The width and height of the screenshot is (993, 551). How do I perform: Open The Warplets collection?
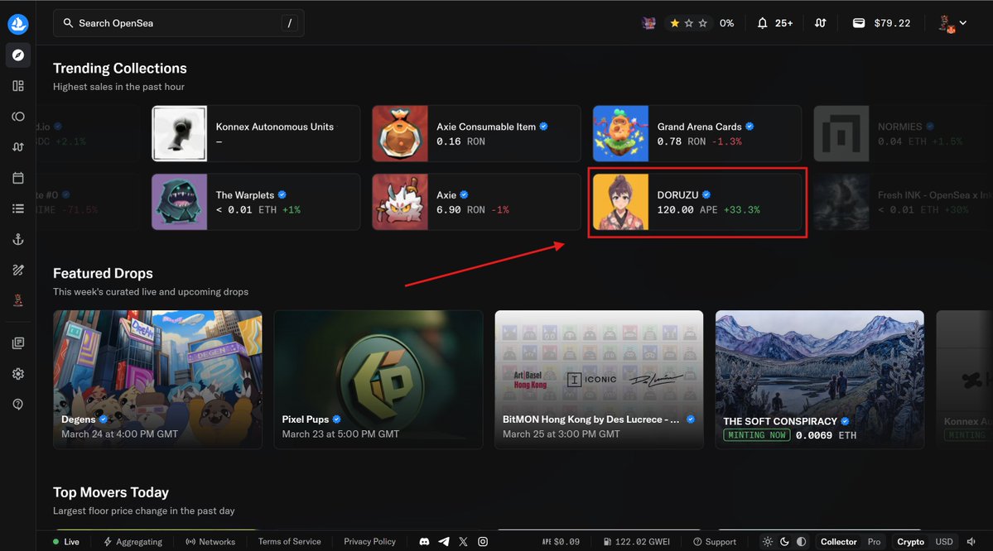tap(256, 202)
